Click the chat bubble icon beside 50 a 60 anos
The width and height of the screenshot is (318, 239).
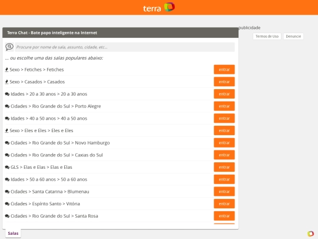[x=7, y=179]
